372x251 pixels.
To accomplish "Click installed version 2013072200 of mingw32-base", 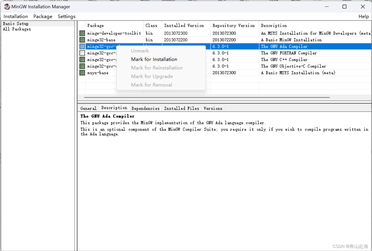I will pyautogui.click(x=176, y=40).
